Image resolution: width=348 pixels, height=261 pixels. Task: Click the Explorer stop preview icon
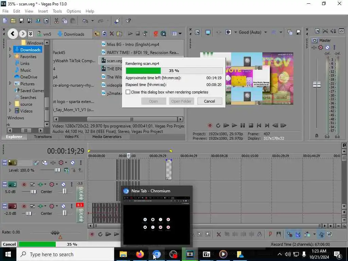(138, 34)
